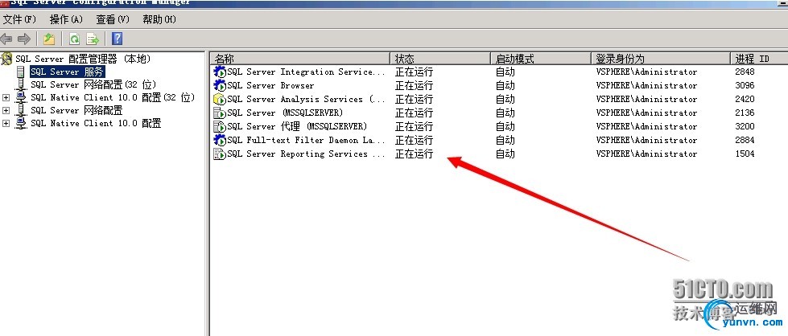Select SQL Server 配置管理器 (本地) root node

(83, 59)
